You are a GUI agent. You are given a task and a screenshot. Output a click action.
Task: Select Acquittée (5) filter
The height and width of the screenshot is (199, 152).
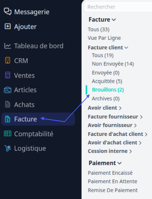tap(107, 81)
